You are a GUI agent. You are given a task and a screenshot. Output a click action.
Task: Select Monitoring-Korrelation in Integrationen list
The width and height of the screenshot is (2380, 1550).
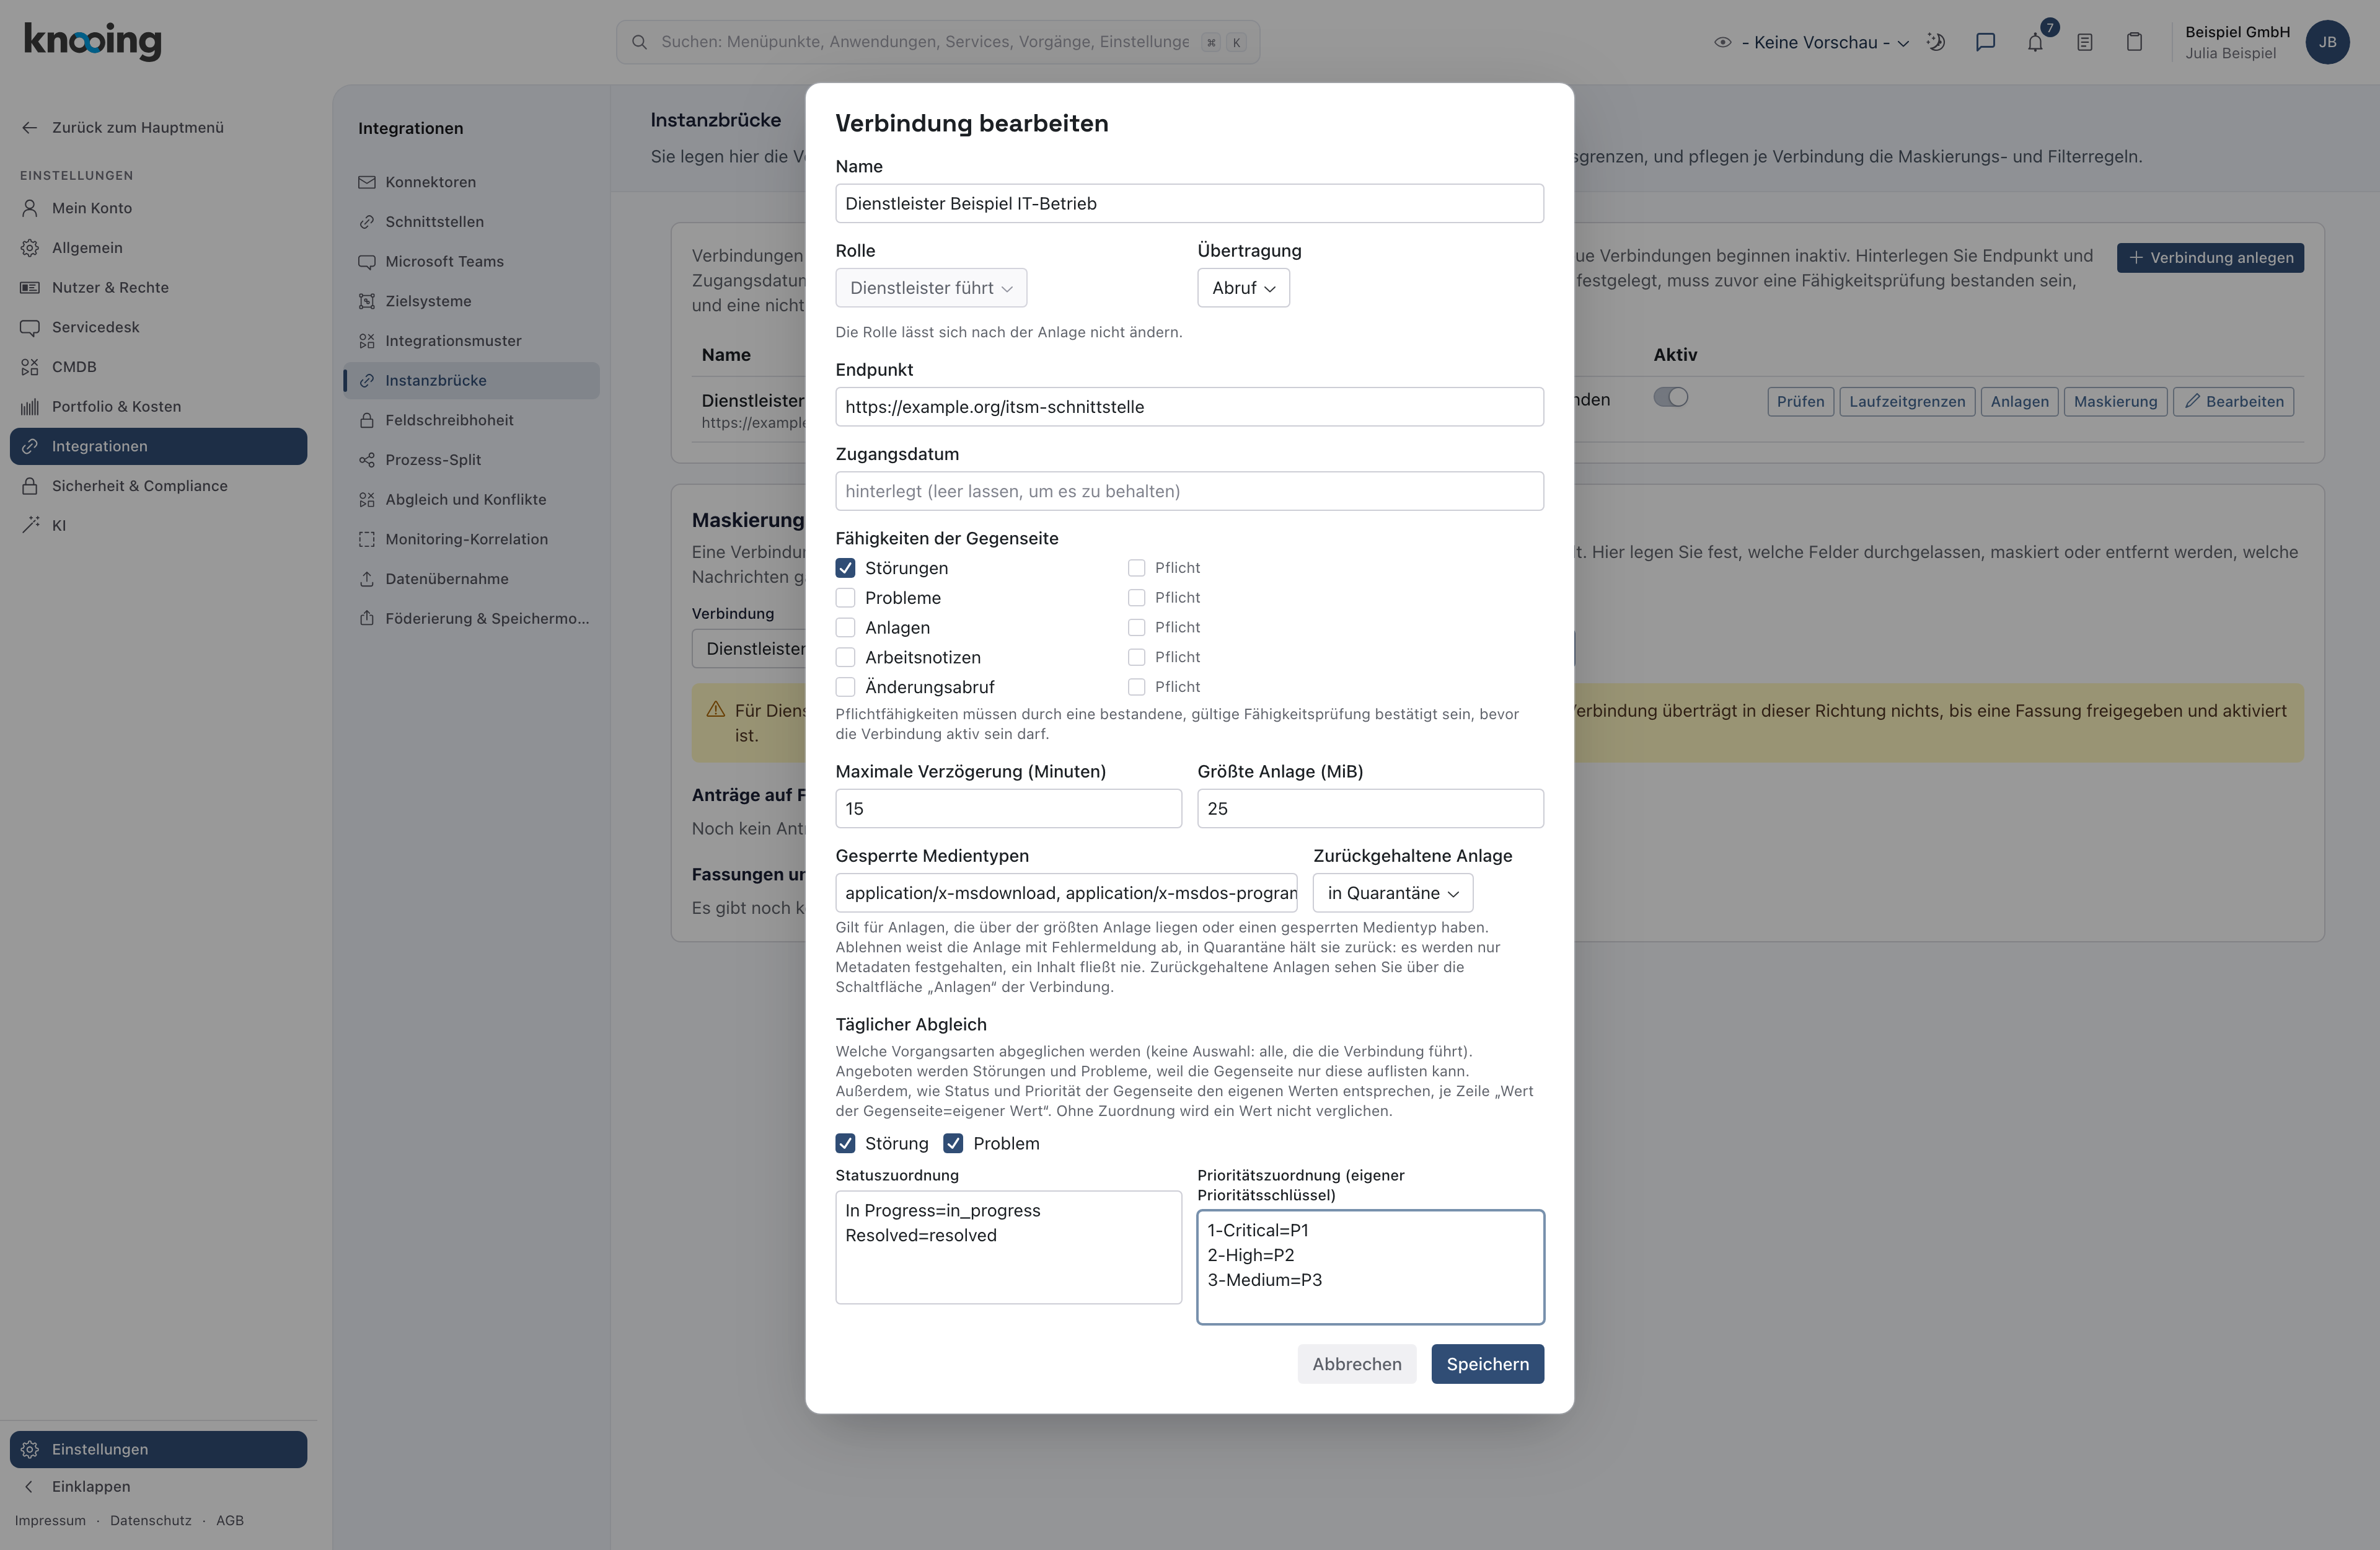coord(471,539)
